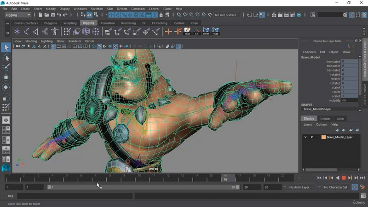Choose the Move tool in toolbox
The height and width of the screenshot is (207, 368).
[x=6, y=77]
